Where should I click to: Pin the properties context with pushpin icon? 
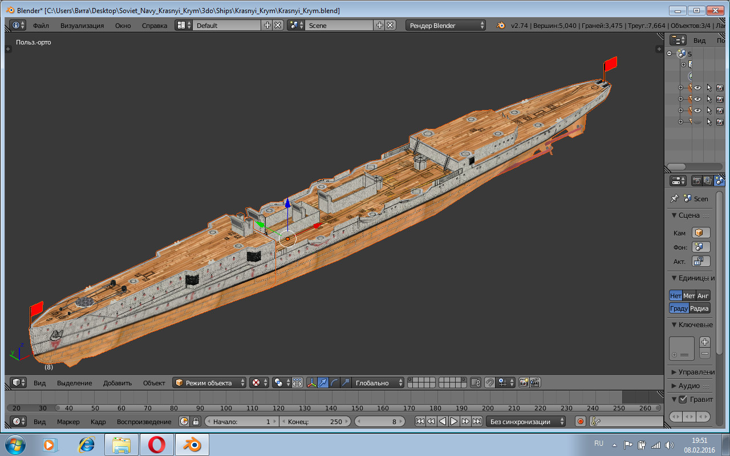point(675,198)
